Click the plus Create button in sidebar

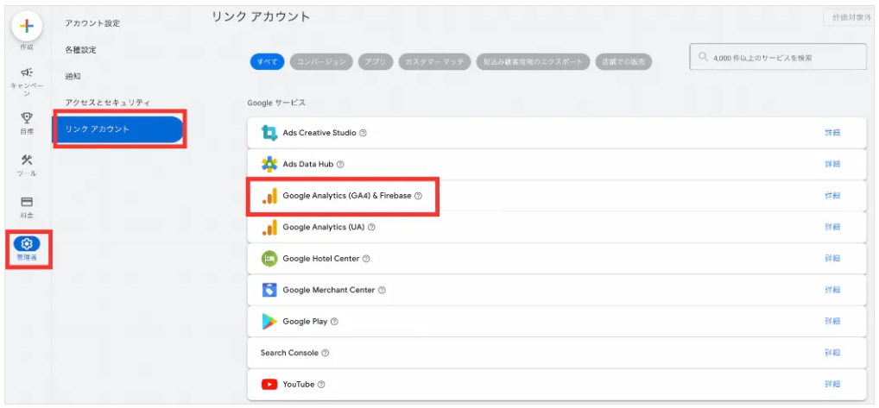click(27, 25)
